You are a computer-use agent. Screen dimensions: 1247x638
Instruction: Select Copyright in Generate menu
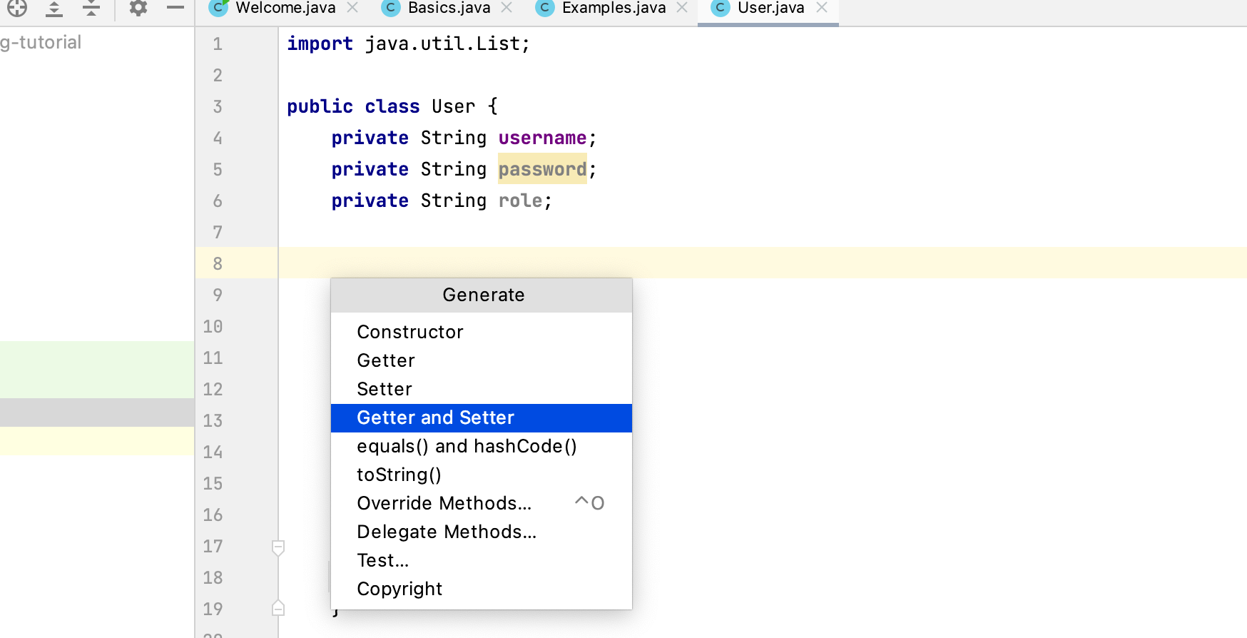(x=482, y=589)
